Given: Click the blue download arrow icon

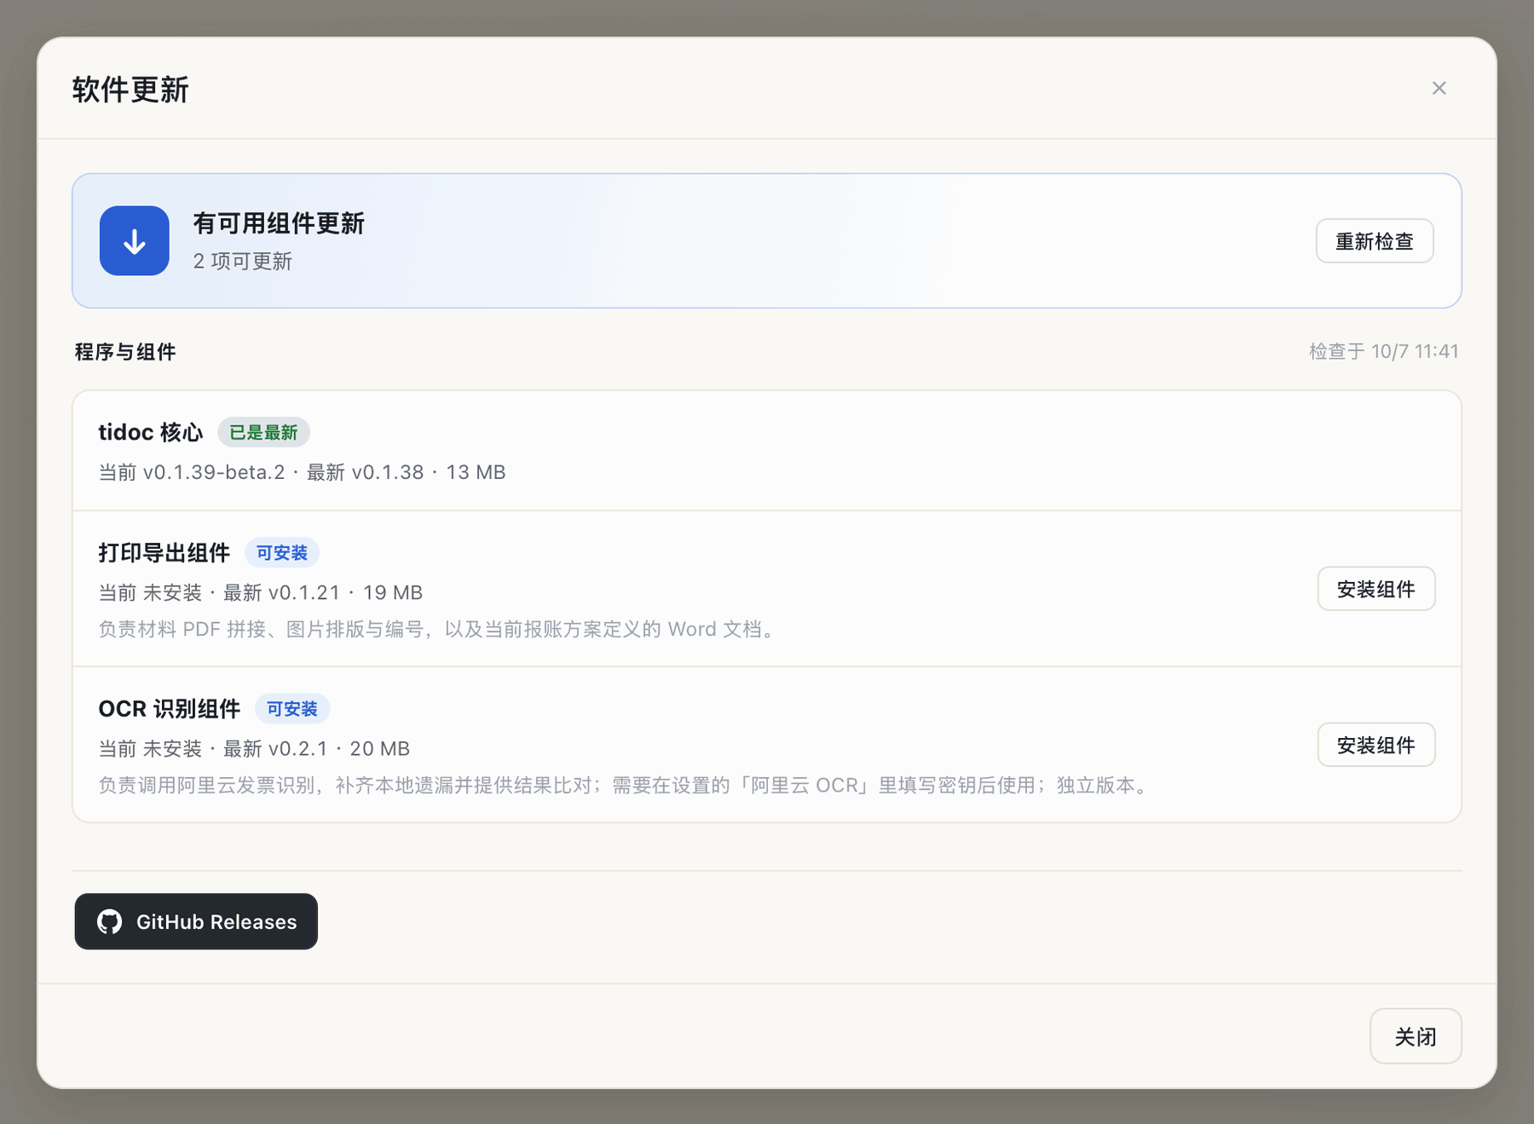Looking at the screenshot, I should [x=134, y=240].
